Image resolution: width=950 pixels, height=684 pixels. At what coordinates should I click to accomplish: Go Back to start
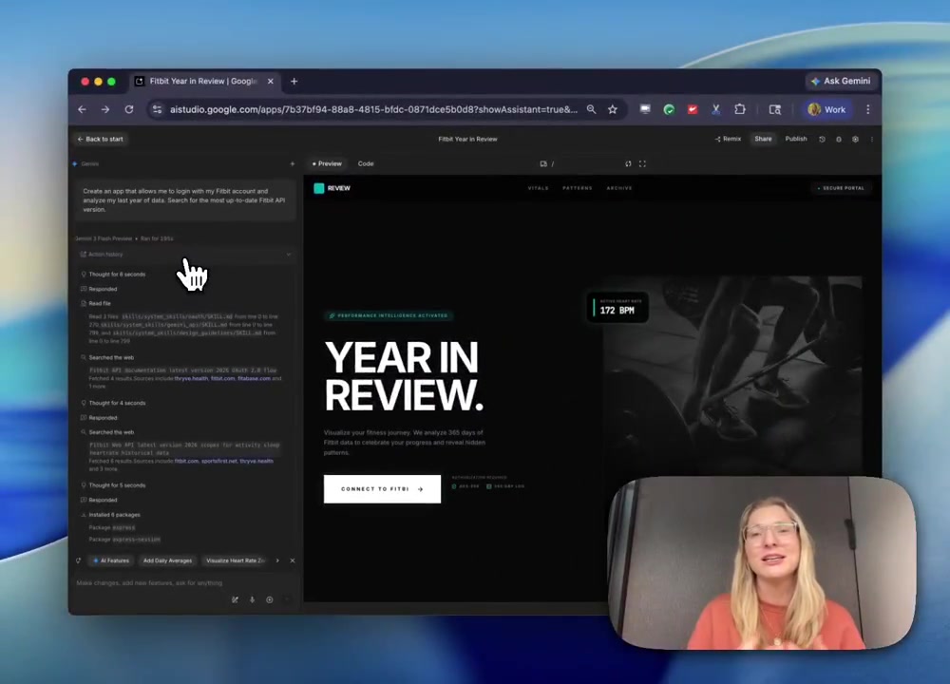pyautogui.click(x=100, y=140)
